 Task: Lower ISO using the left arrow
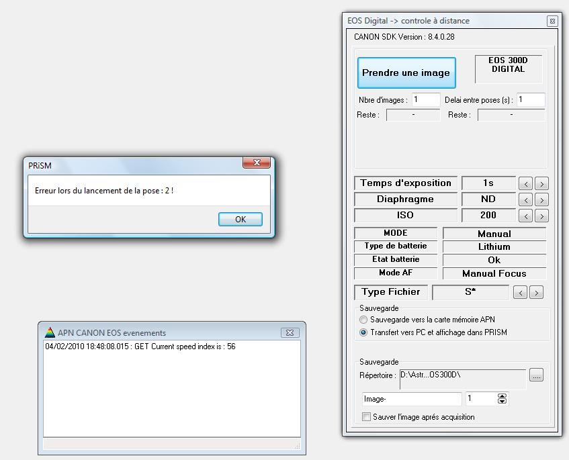526,216
